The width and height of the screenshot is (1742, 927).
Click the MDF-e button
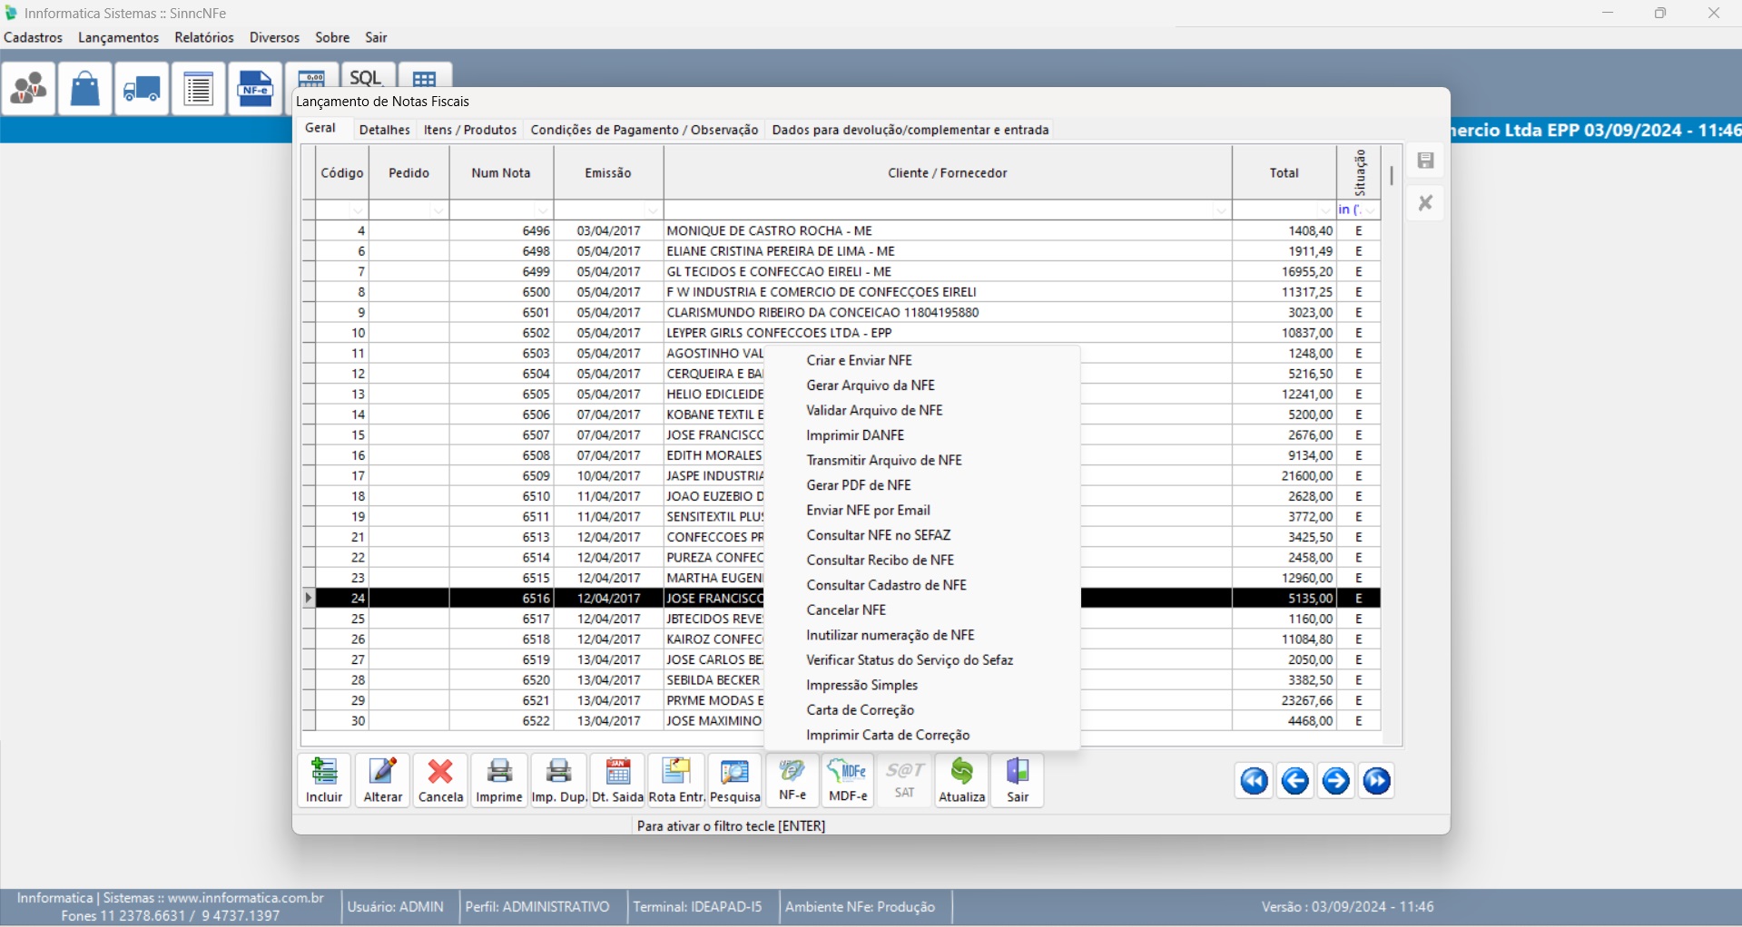tap(848, 780)
